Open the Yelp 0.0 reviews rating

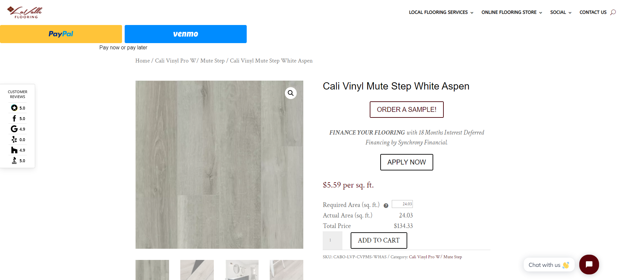point(18,140)
